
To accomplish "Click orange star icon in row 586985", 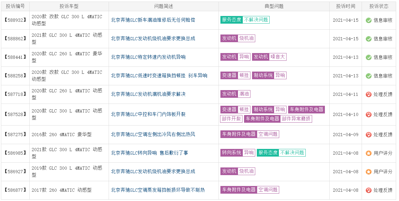I will (x=369, y=153).
